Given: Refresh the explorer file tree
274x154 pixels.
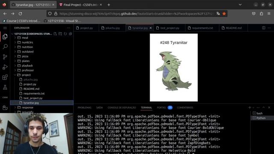Looking at the screenshot, I should (66, 34).
